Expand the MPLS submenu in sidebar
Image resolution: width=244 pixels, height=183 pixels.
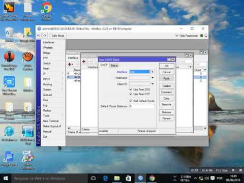pyautogui.click(x=52, y=79)
